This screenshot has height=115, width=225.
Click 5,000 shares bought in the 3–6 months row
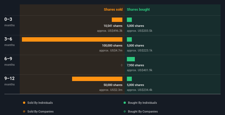tap(135, 45)
